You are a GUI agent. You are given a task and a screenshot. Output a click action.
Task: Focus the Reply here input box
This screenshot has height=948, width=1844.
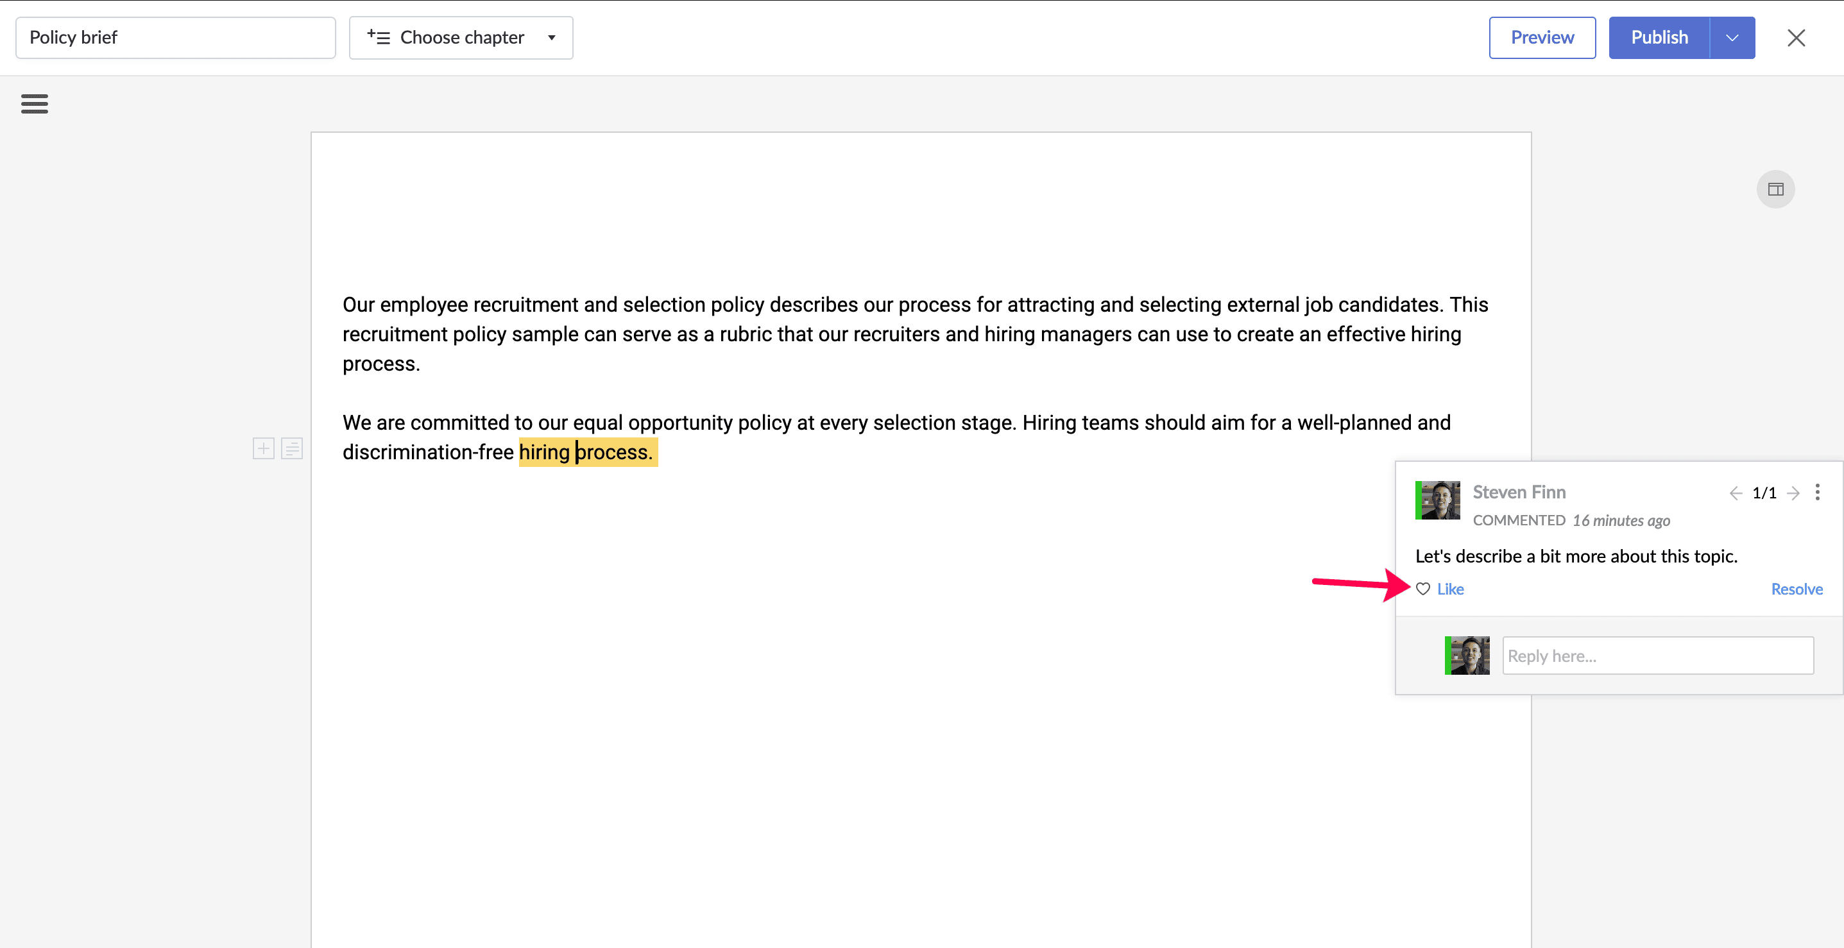1657,656
